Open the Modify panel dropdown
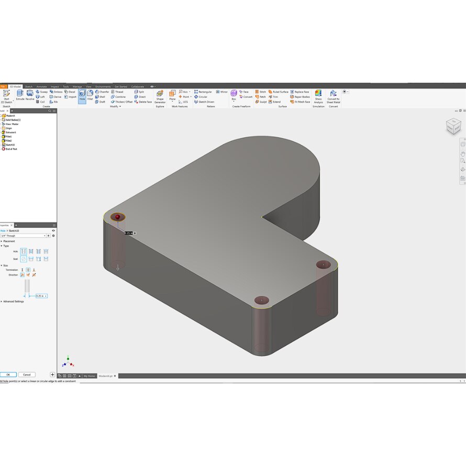Viewport: 466px width, 466px height. pos(116,106)
